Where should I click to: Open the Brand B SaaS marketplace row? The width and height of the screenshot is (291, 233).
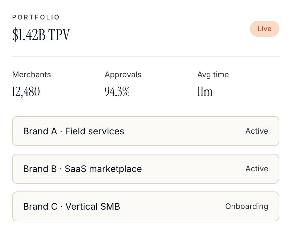(146, 169)
